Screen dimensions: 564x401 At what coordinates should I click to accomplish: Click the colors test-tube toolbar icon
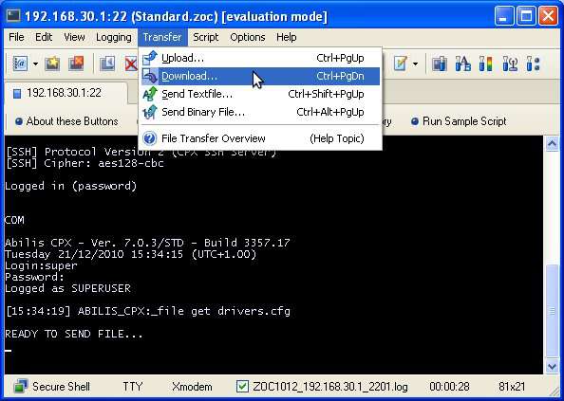485,64
